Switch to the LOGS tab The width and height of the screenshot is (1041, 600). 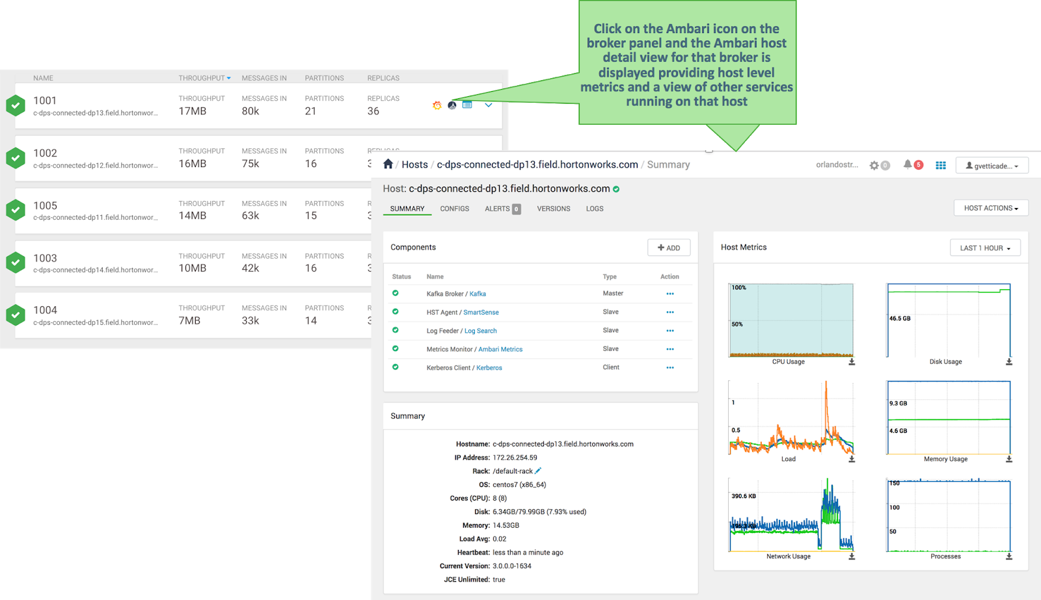click(x=595, y=209)
